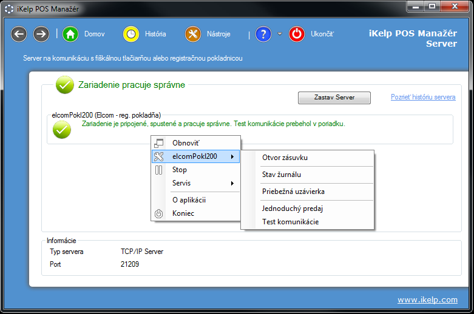Click the forward arrow navigation icon
This screenshot has width=474, height=314.
coord(41,34)
